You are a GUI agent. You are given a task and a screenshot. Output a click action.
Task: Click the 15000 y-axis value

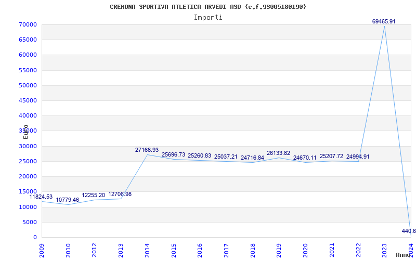pos(28,191)
